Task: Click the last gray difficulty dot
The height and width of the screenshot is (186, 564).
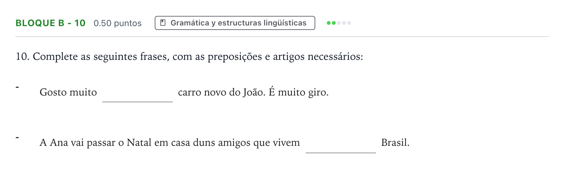Action: pos(349,23)
